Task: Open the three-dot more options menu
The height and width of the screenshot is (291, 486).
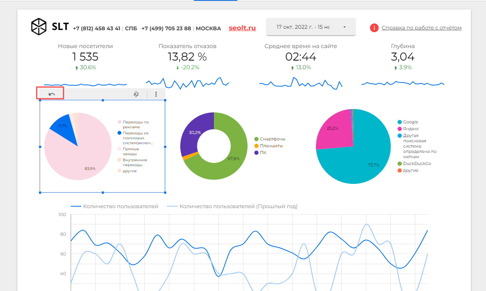Action: pyautogui.click(x=156, y=94)
